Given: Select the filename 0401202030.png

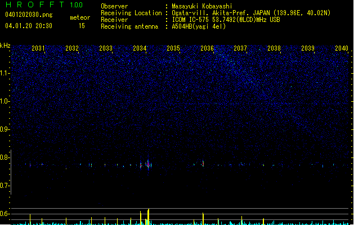Looking at the screenshot, I should pos(29,15).
